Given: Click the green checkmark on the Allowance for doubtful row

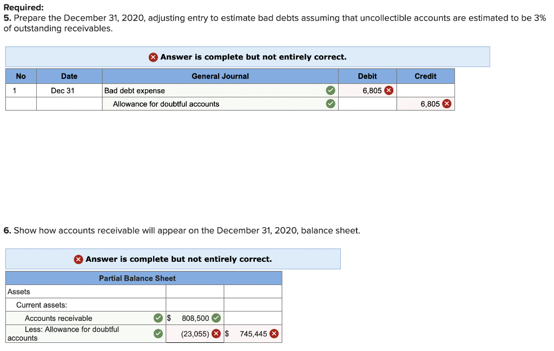Looking at the screenshot, I should click(158, 333).
